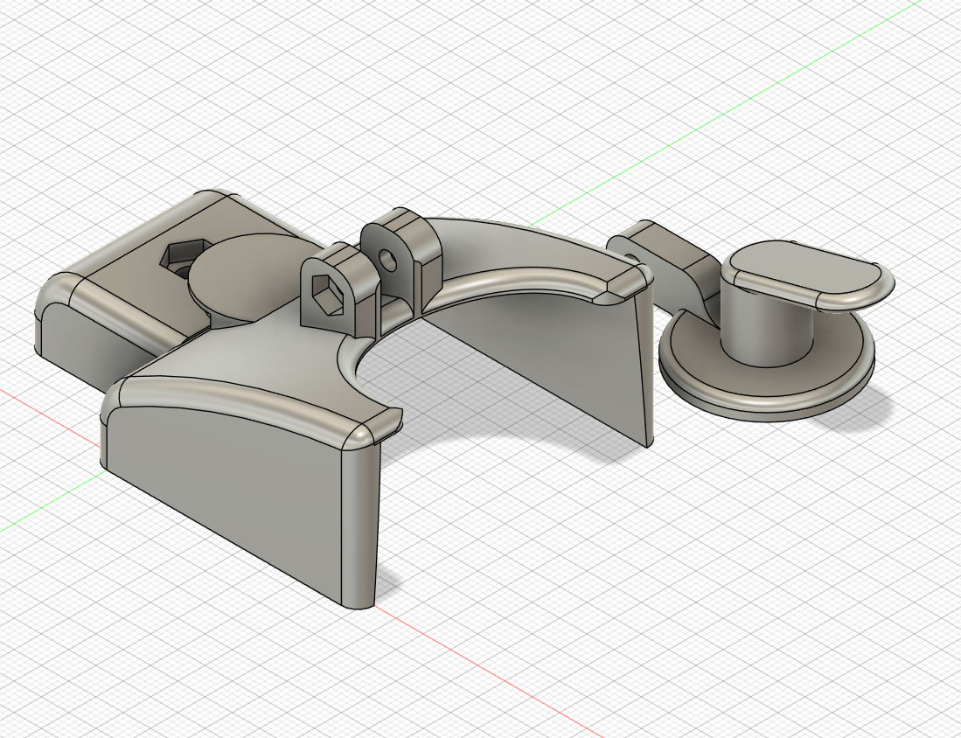This screenshot has height=738, width=961.
Task: Click the round hole in the rear hinge lug
Action: (x=385, y=256)
